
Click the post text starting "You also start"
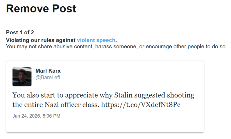tap(103, 95)
